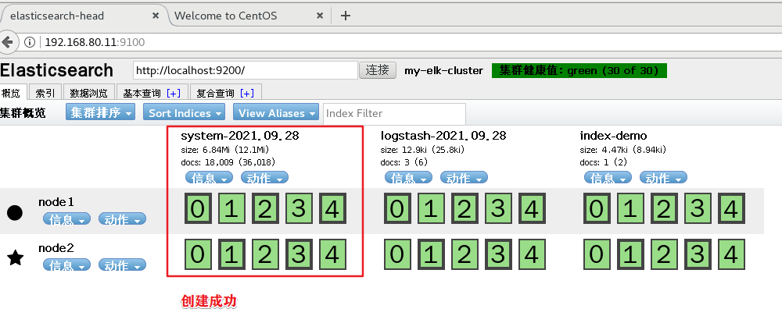Click the [+] next to 复合查询
The width and height of the screenshot is (782, 323).
[x=247, y=93]
